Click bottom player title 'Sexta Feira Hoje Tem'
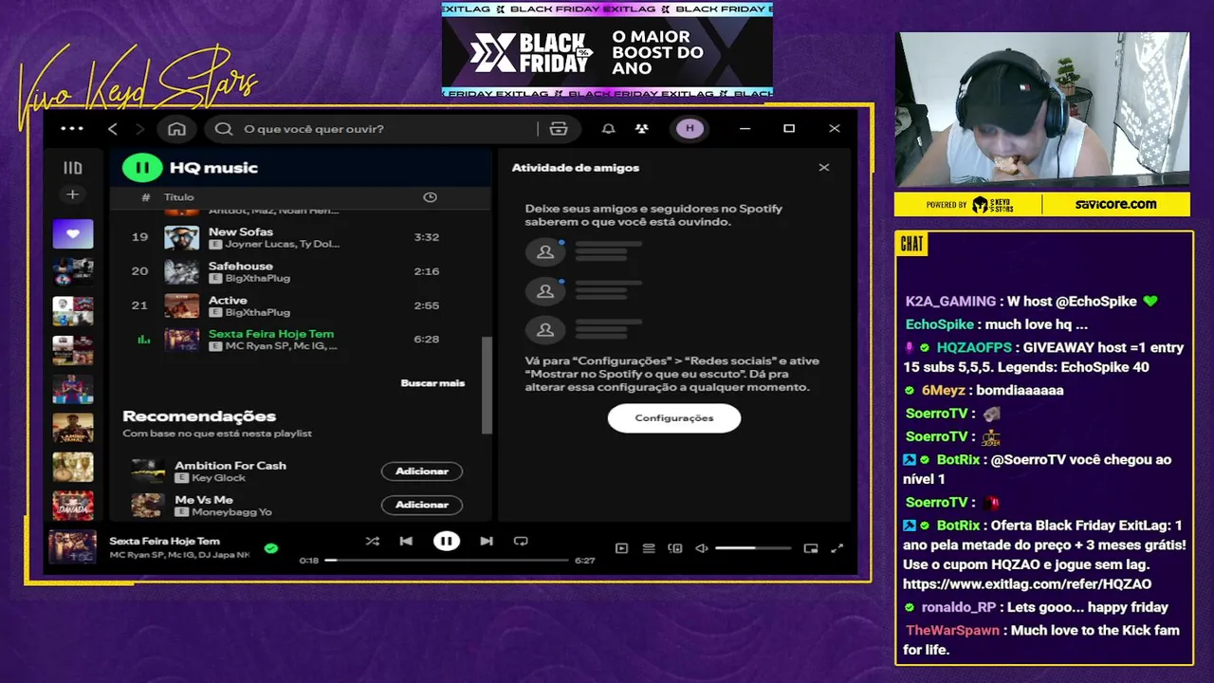 point(164,542)
